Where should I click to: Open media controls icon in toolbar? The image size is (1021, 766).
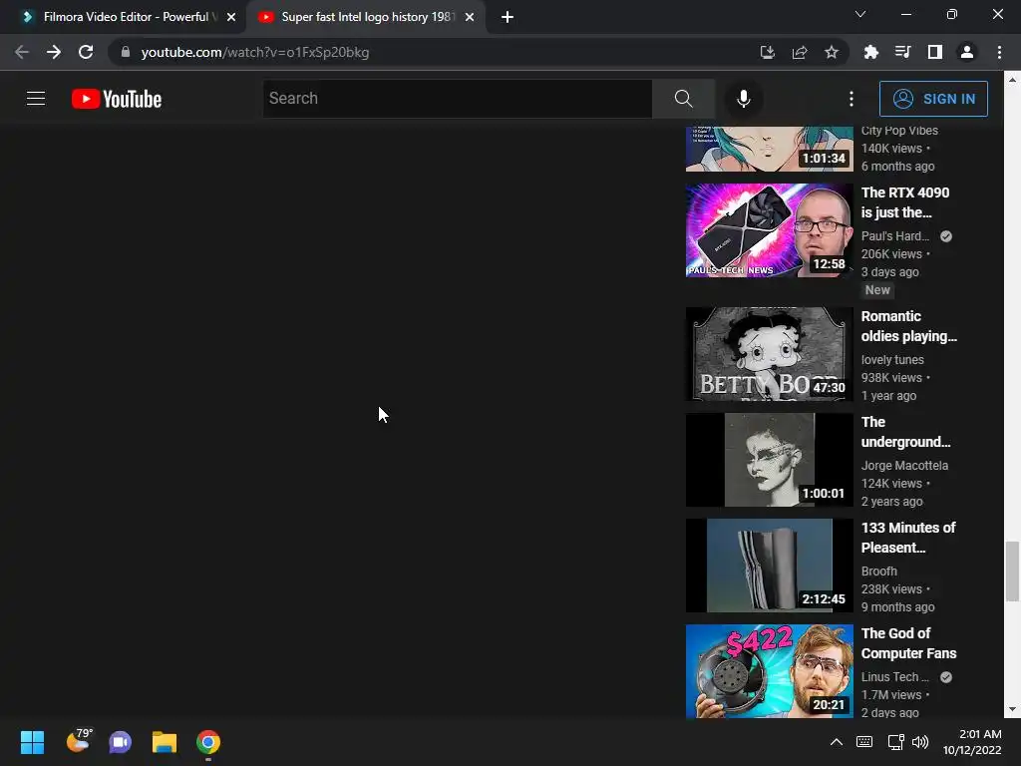point(902,52)
